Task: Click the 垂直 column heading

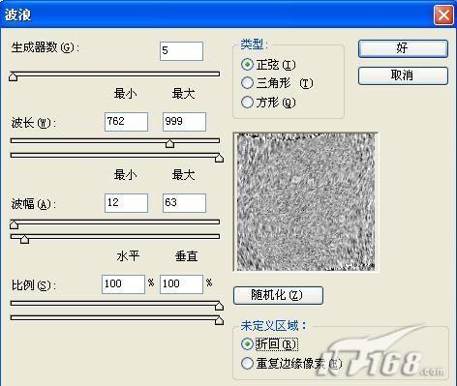Action: click(x=186, y=256)
